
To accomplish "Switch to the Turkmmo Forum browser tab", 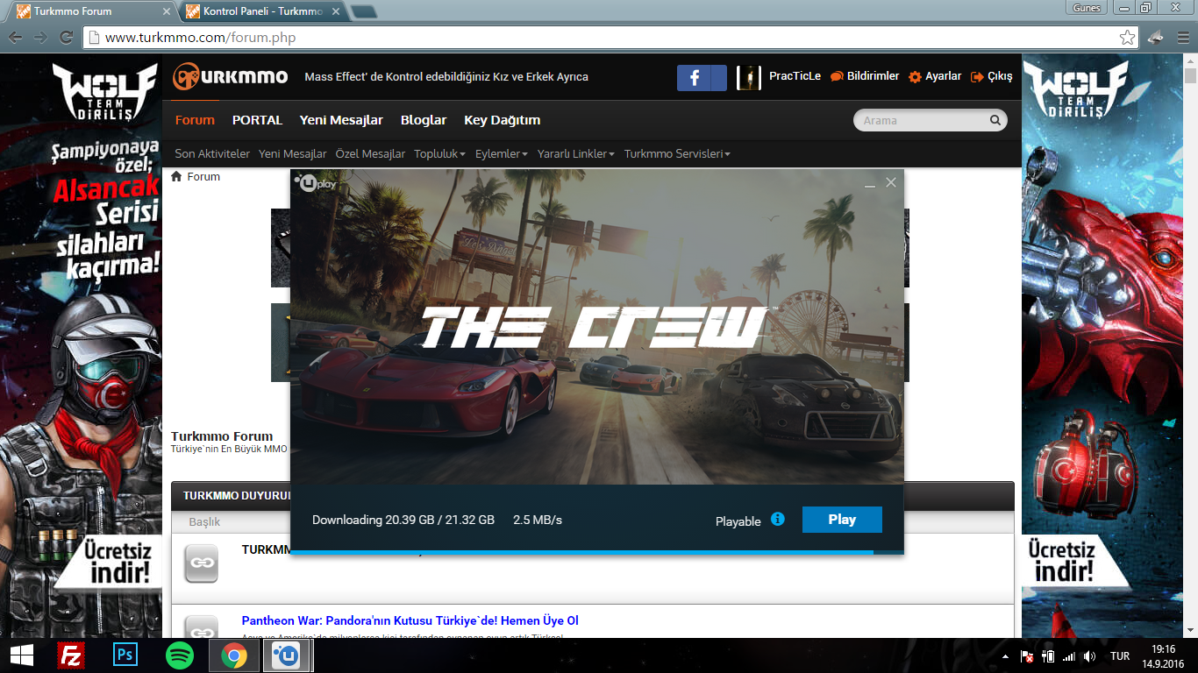I will (94, 11).
